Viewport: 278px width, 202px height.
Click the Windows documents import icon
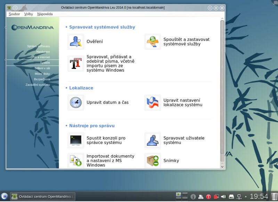(x=76, y=161)
